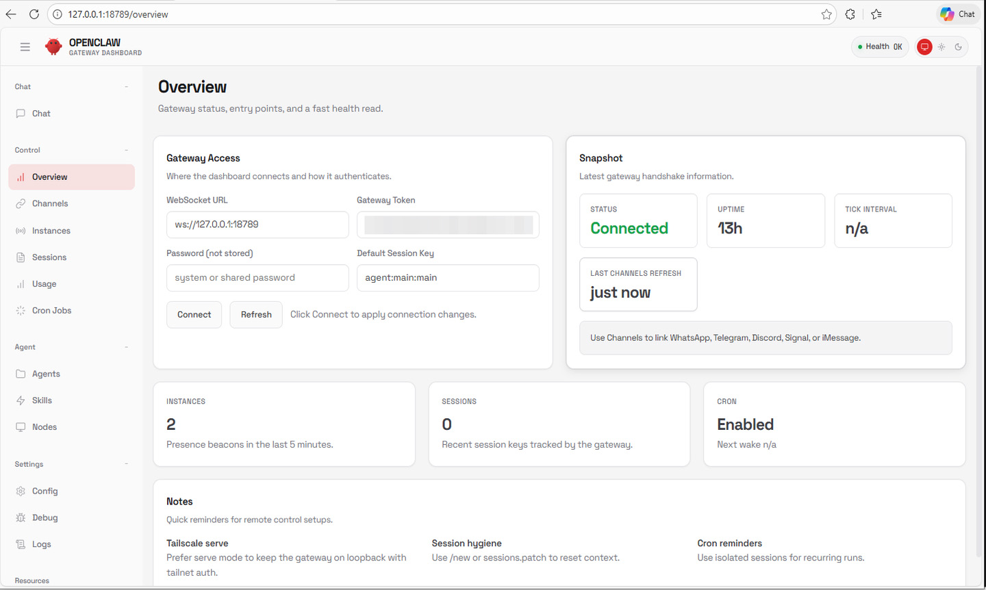Open Cron Jobs via its spinner icon

(x=21, y=311)
